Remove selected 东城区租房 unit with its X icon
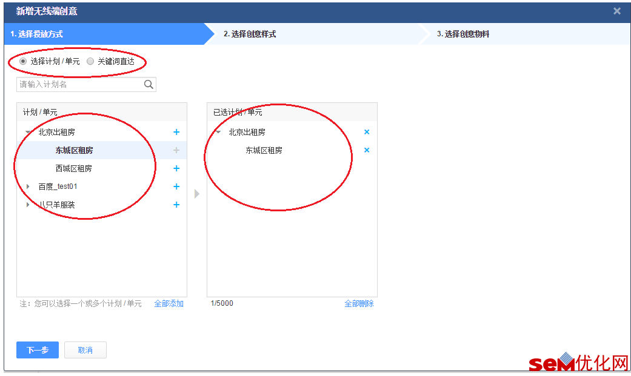Screen dimensions: 631x376 click(367, 150)
